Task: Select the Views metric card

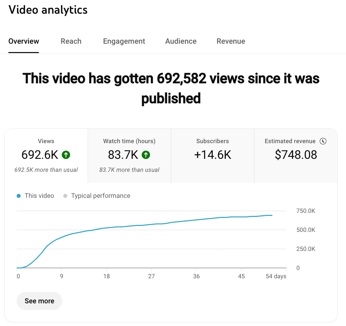Action: pyautogui.click(x=46, y=156)
